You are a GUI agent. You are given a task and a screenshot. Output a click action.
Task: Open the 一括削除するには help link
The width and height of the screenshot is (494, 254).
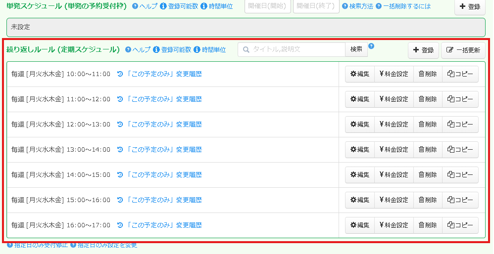coord(403,6)
